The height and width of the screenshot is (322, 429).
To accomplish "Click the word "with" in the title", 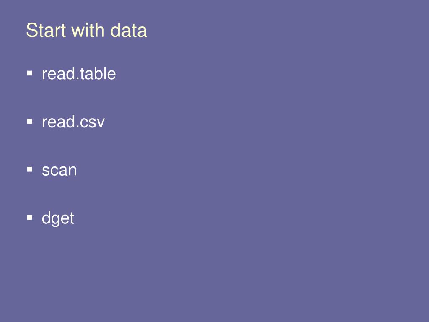I will click(88, 30).
